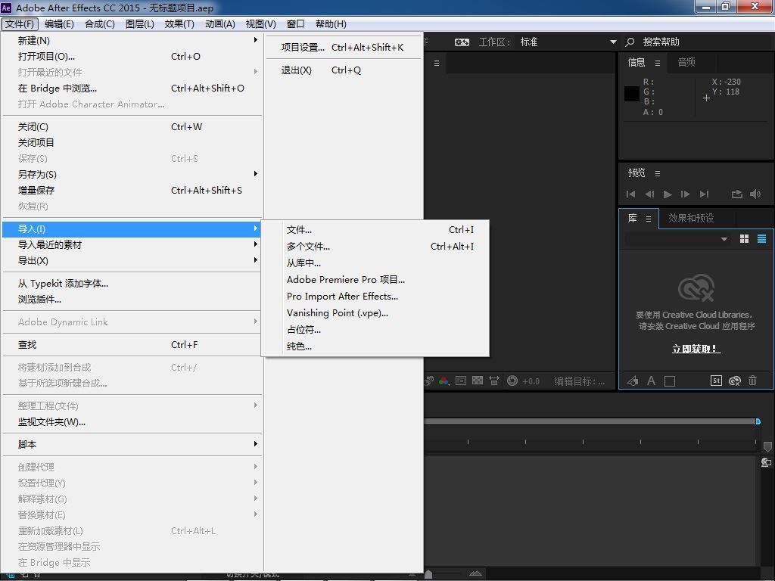The width and height of the screenshot is (775, 581).
Task: Jump to first frame in preview panel
Action: 630,194
